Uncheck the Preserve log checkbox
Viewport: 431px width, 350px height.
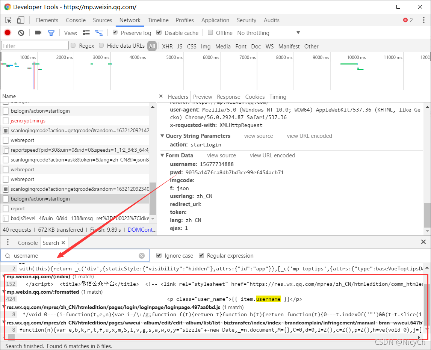click(x=115, y=32)
